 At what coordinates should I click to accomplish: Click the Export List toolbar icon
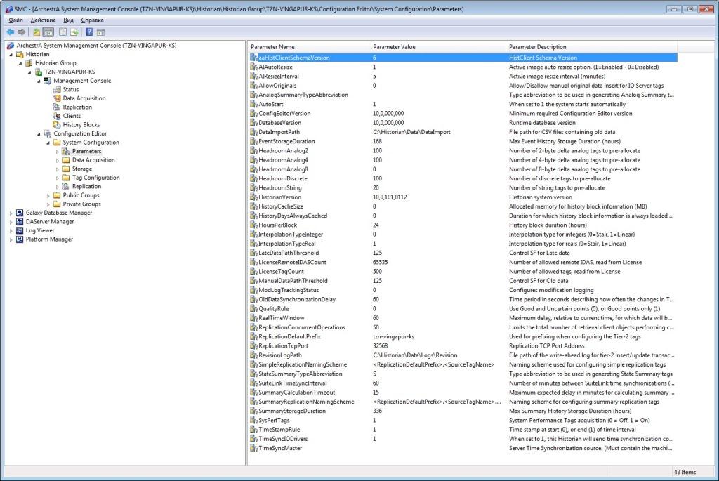(x=74, y=32)
